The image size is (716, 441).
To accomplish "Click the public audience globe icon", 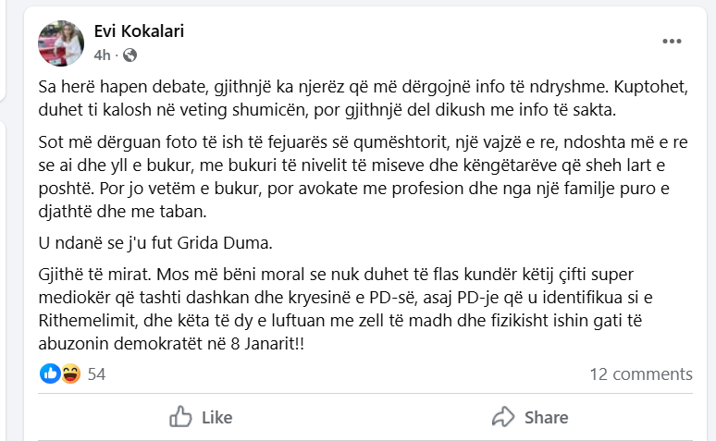I will coord(130,55).
